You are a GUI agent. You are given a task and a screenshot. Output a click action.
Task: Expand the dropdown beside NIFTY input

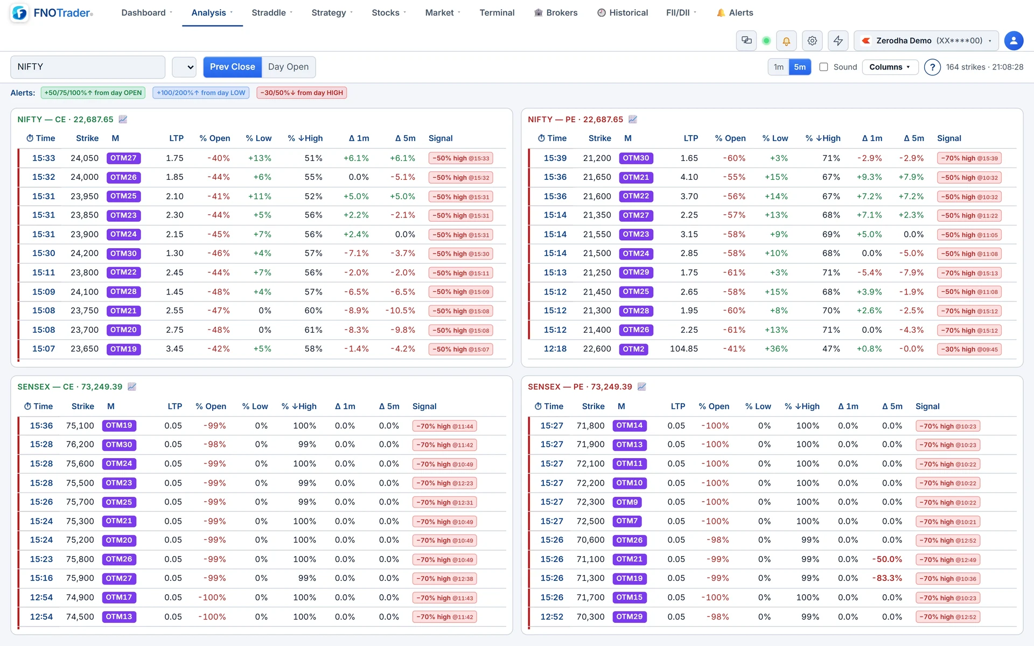[x=184, y=67]
